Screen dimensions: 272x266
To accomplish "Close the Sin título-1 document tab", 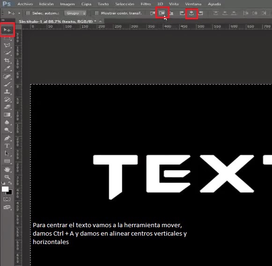I will point(101,22).
